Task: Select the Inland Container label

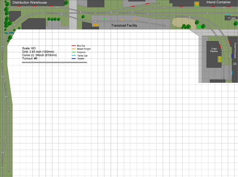Action: (218, 2)
